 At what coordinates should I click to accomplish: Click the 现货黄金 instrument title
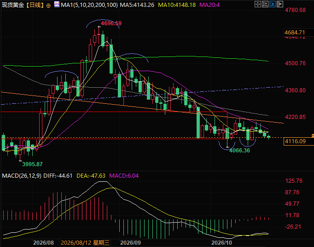click(13, 5)
